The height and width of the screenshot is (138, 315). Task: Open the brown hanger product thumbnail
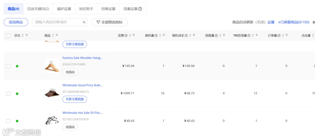point(52,93)
